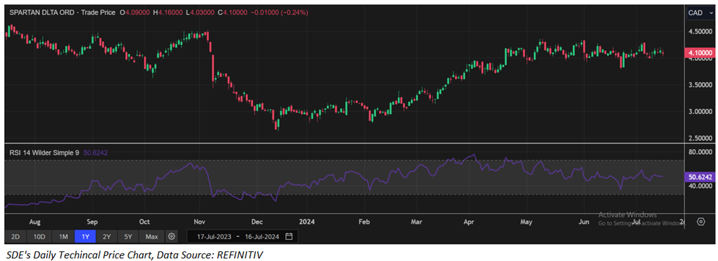The width and height of the screenshot is (718, 261).
Task: Click the divider between price and RSI panels
Action: coord(345,143)
